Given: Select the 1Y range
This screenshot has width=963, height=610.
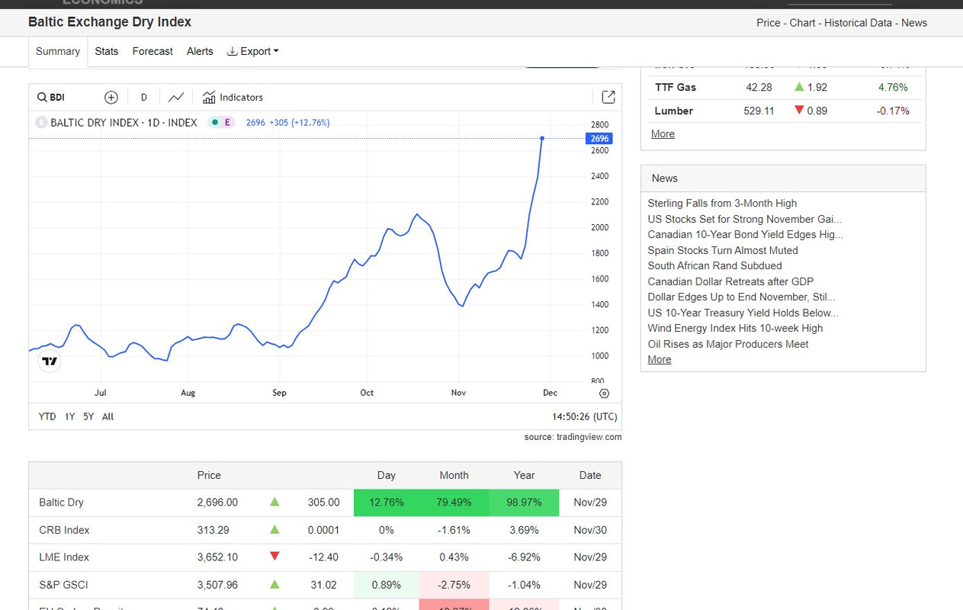Looking at the screenshot, I should [x=69, y=416].
